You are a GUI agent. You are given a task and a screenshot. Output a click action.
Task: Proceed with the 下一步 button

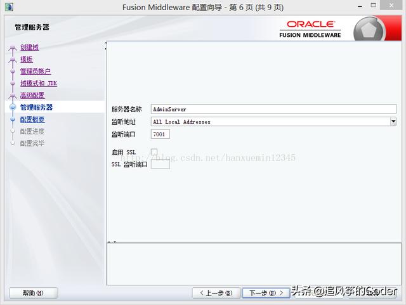[266, 293]
